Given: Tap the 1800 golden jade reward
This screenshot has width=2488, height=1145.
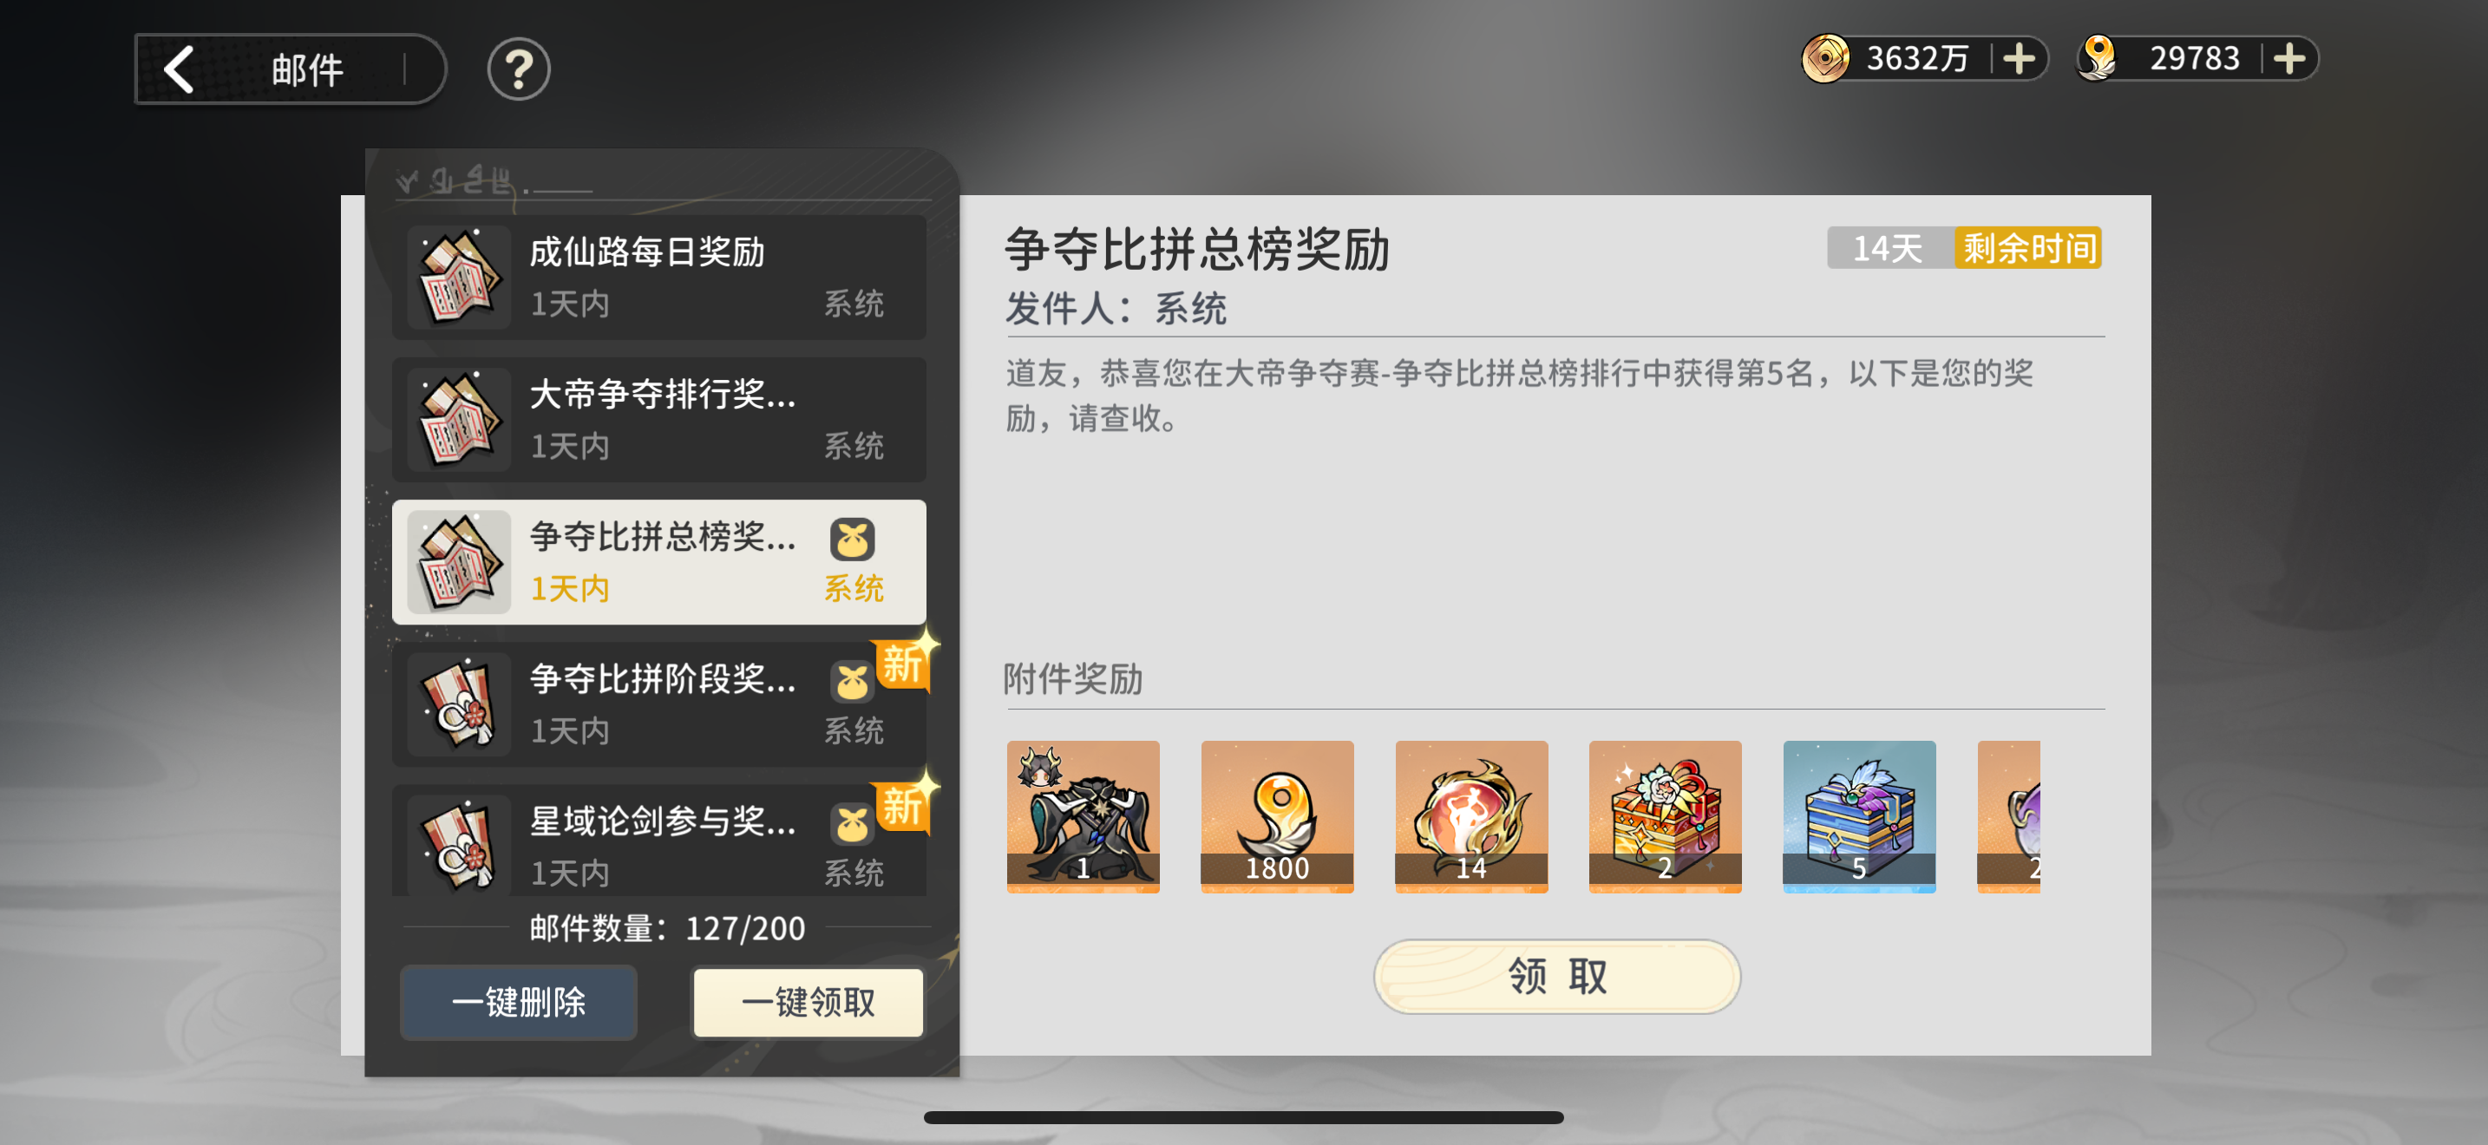Looking at the screenshot, I should point(1277,815).
